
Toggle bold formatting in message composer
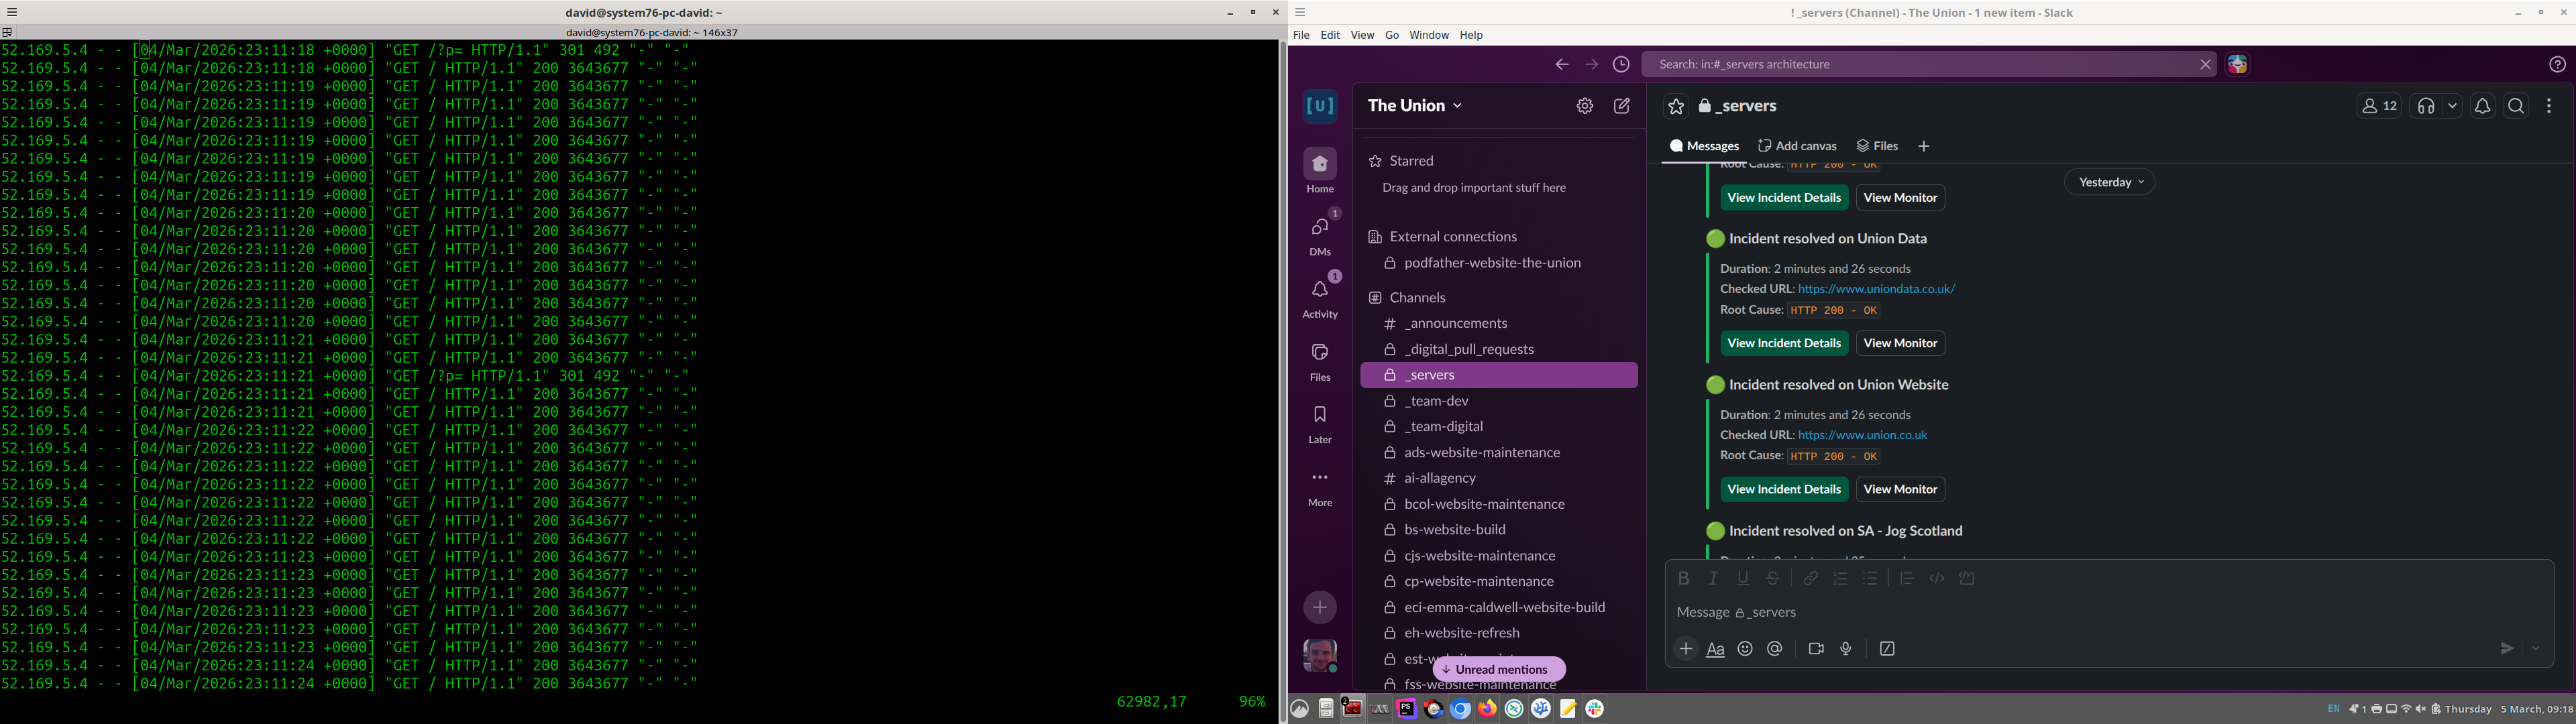(1683, 578)
